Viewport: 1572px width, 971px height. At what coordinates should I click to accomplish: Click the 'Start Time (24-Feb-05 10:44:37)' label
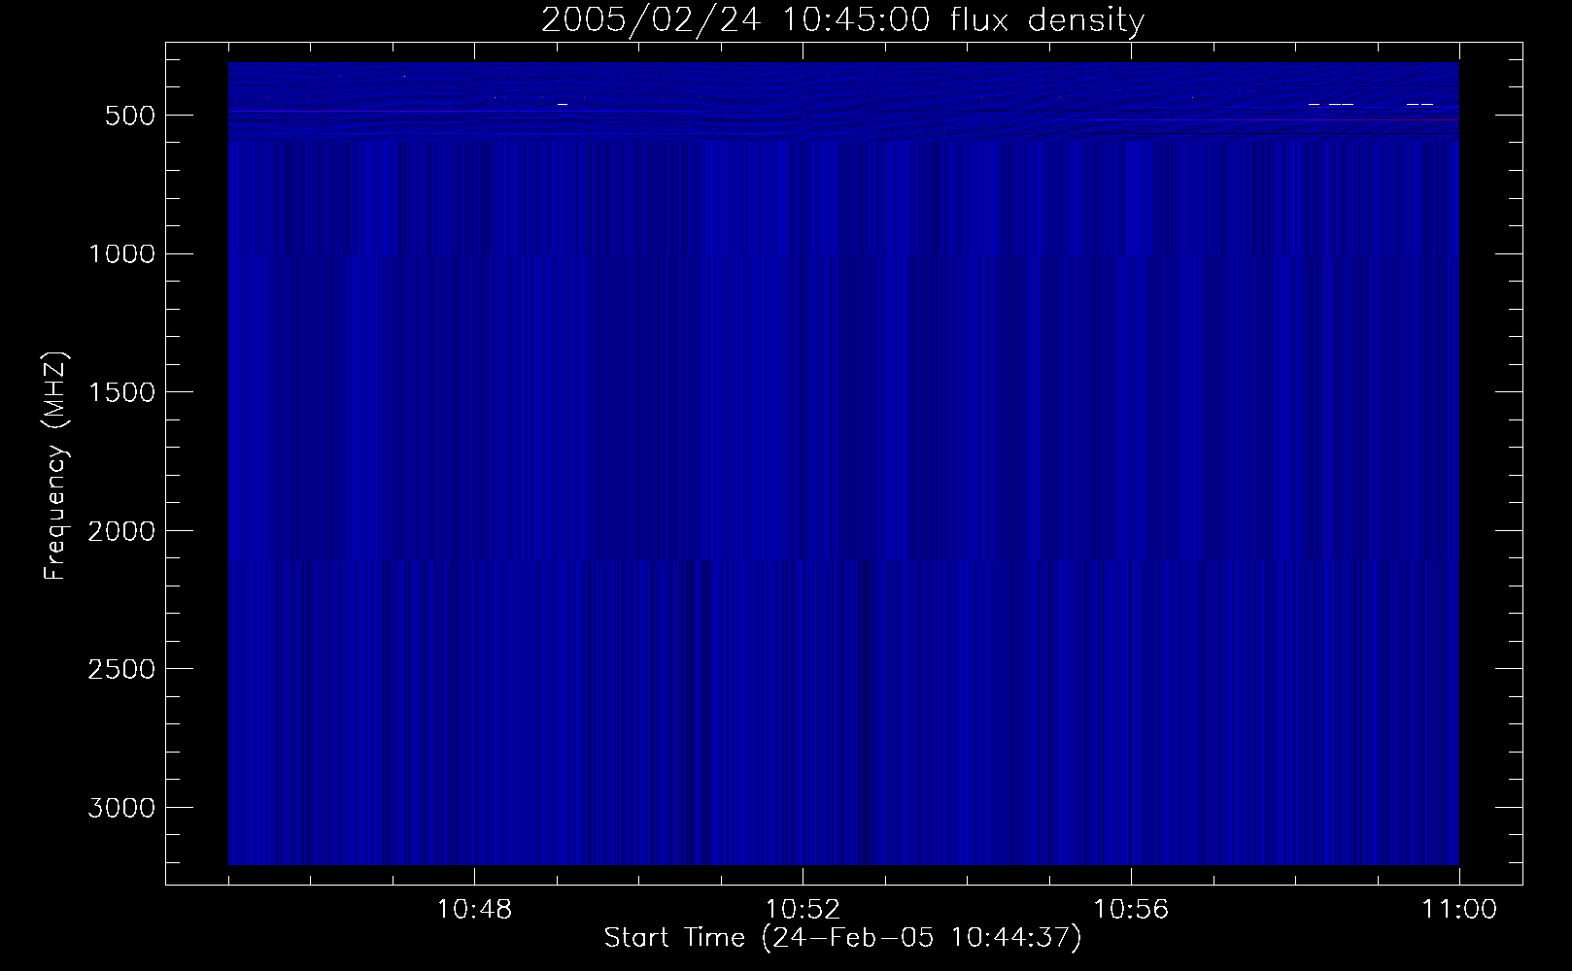coord(842,938)
